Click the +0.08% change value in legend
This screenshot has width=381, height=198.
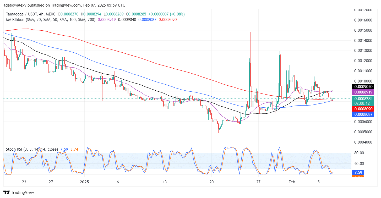[x=177, y=14]
